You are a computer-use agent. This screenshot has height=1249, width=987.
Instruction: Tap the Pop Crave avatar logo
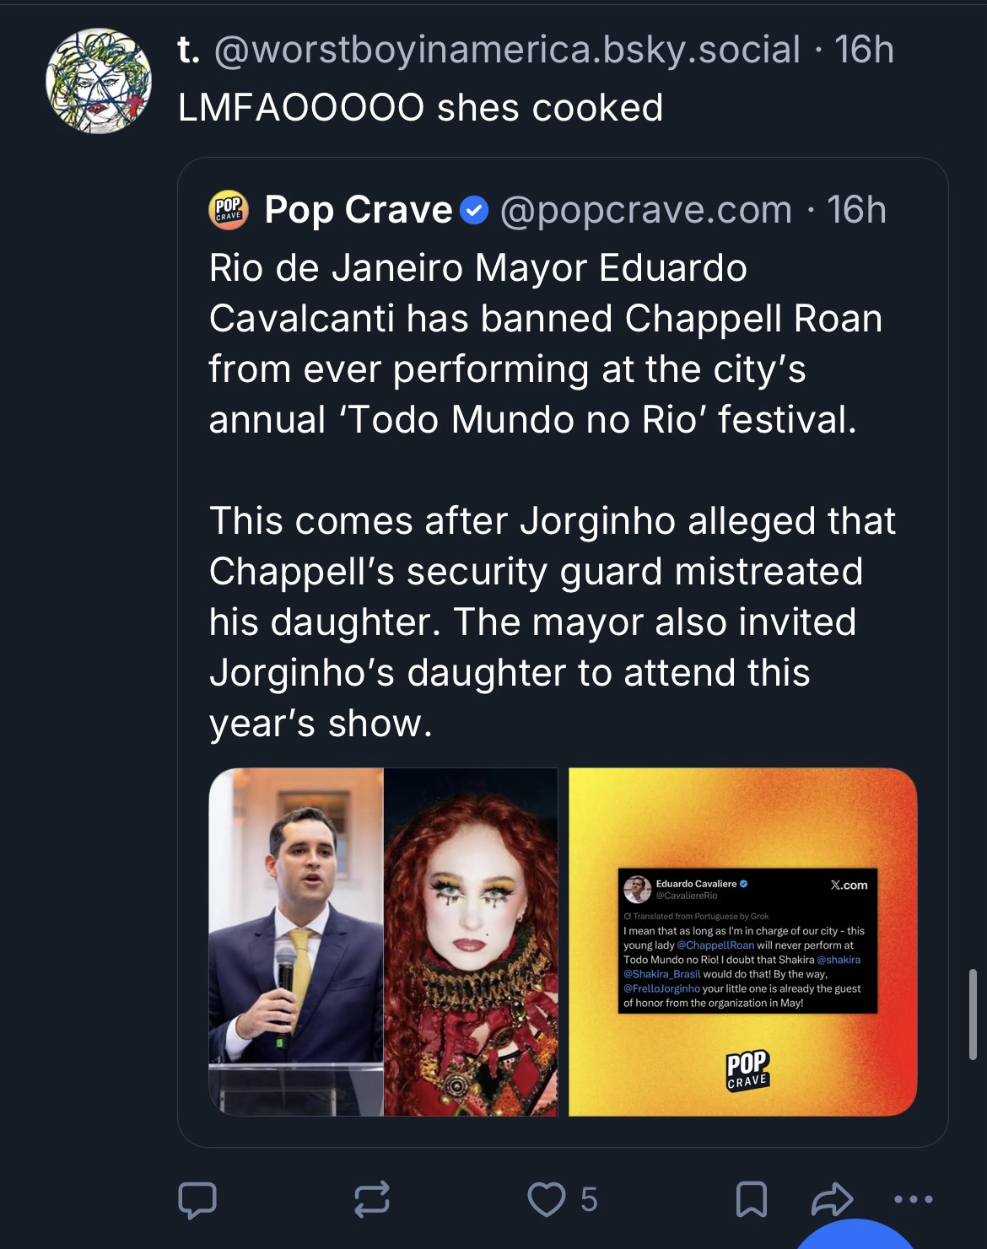coord(229,210)
